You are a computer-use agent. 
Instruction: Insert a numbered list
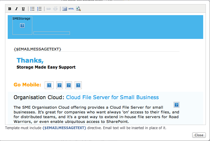(39, 9)
